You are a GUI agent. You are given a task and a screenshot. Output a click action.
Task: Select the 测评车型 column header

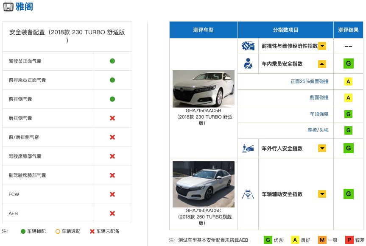tap(203, 30)
